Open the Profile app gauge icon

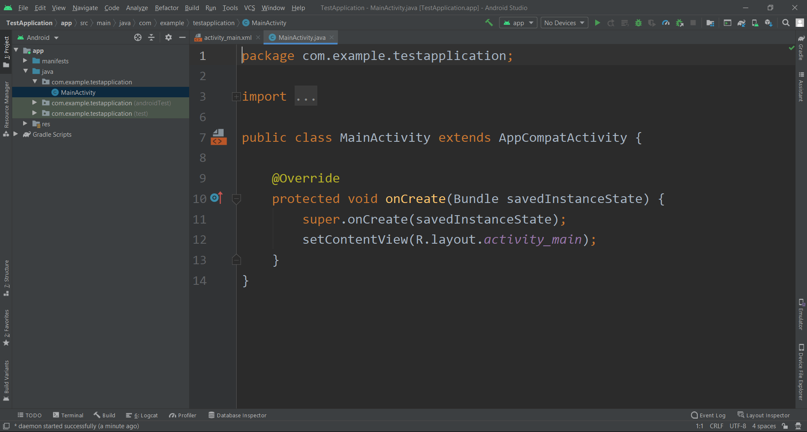[x=666, y=23]
